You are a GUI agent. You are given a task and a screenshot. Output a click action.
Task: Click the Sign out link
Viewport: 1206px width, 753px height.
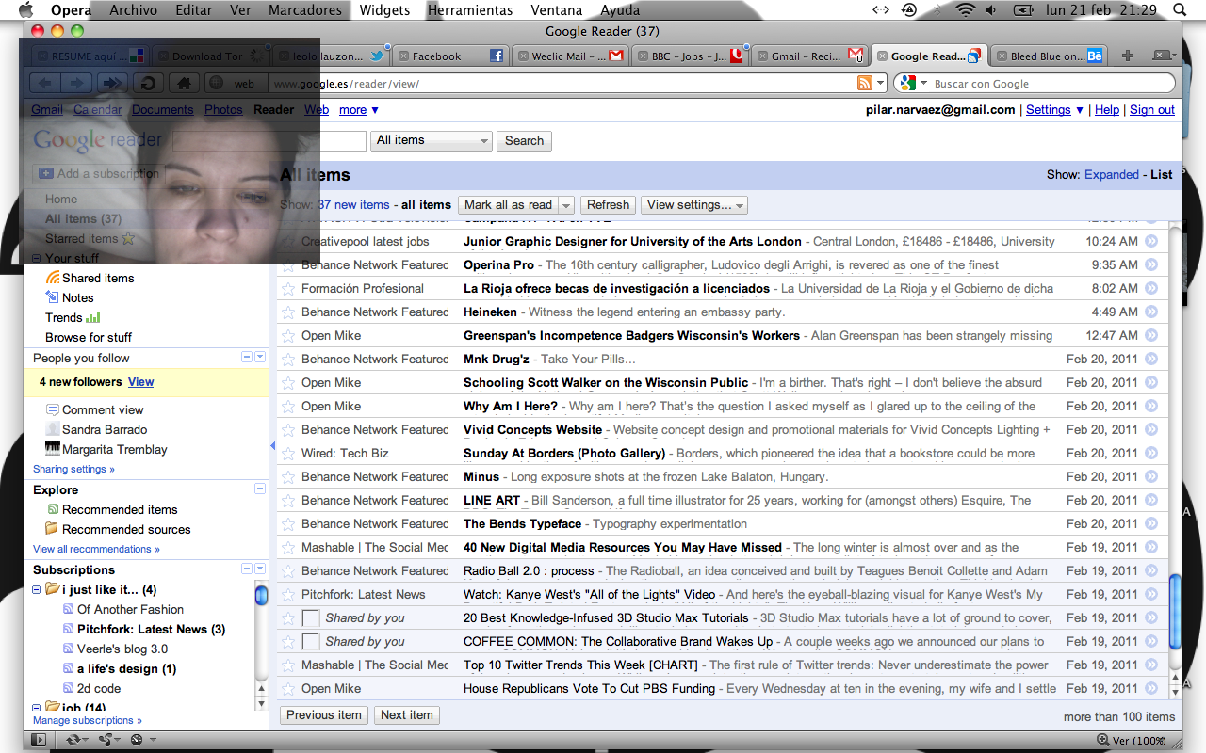pos(1151,110)
